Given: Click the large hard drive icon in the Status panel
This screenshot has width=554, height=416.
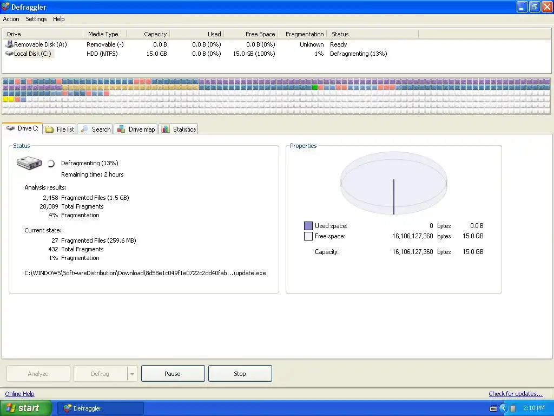Looking at the screenshot, I should [x=29, y=163].
